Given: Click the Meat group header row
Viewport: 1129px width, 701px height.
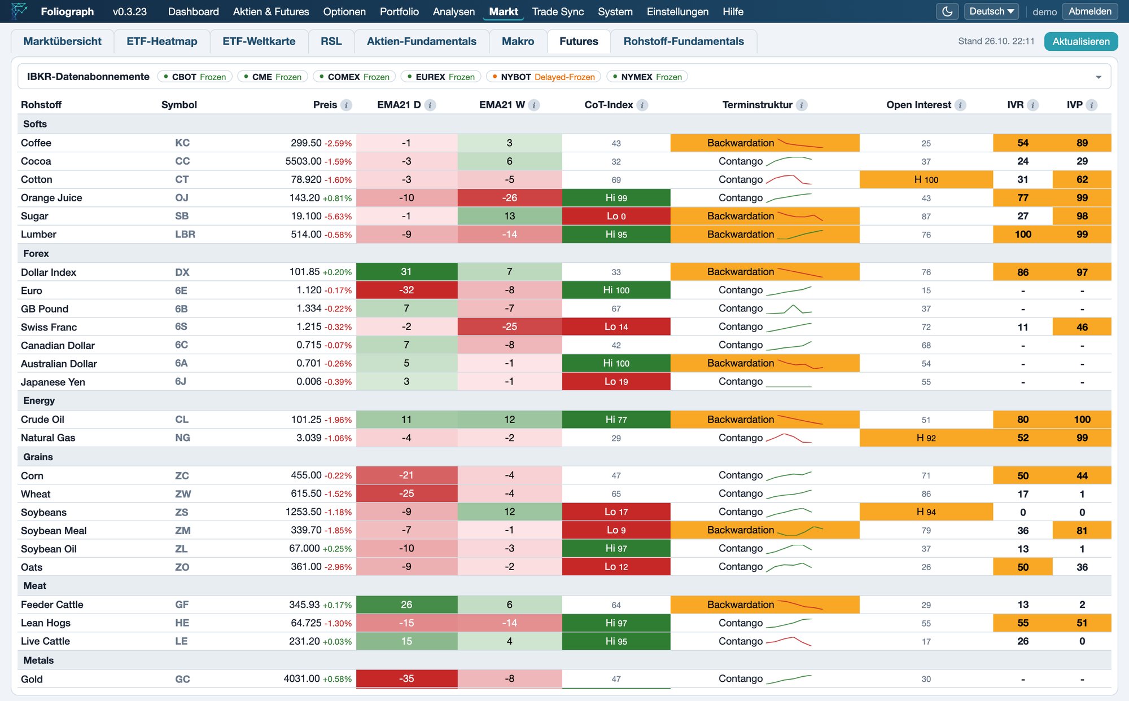Looking at the screenshot, I should (564, 585).
